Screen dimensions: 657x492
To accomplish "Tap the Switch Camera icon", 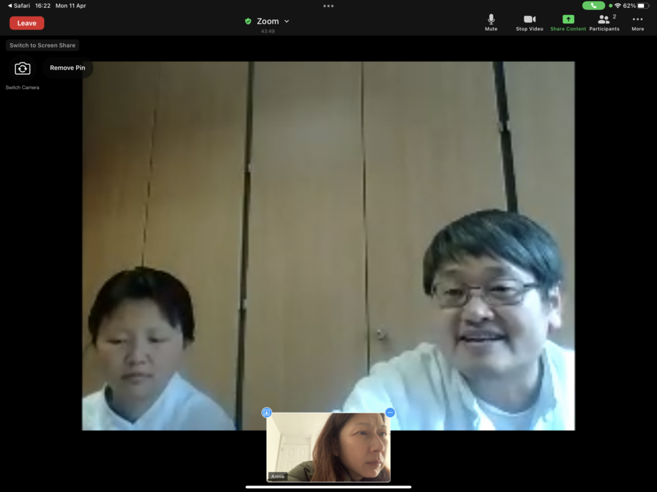I will [22, 69].
